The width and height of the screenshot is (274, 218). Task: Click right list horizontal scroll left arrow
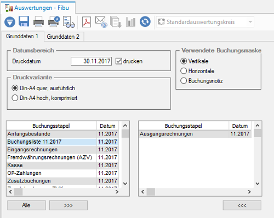point(143,192)
